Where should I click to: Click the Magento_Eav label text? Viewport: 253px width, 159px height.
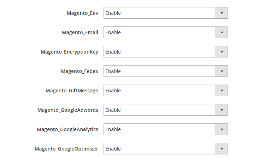point(82,13)
